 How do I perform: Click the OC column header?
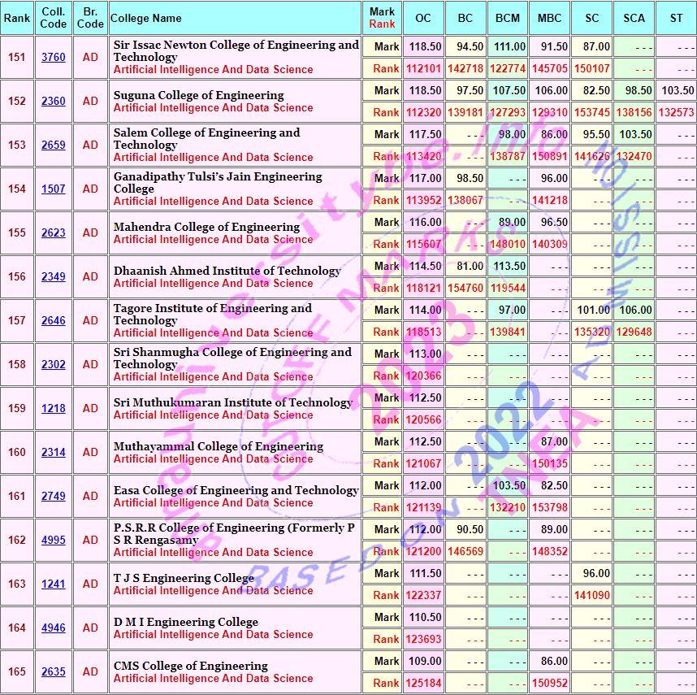click(423, 18)
